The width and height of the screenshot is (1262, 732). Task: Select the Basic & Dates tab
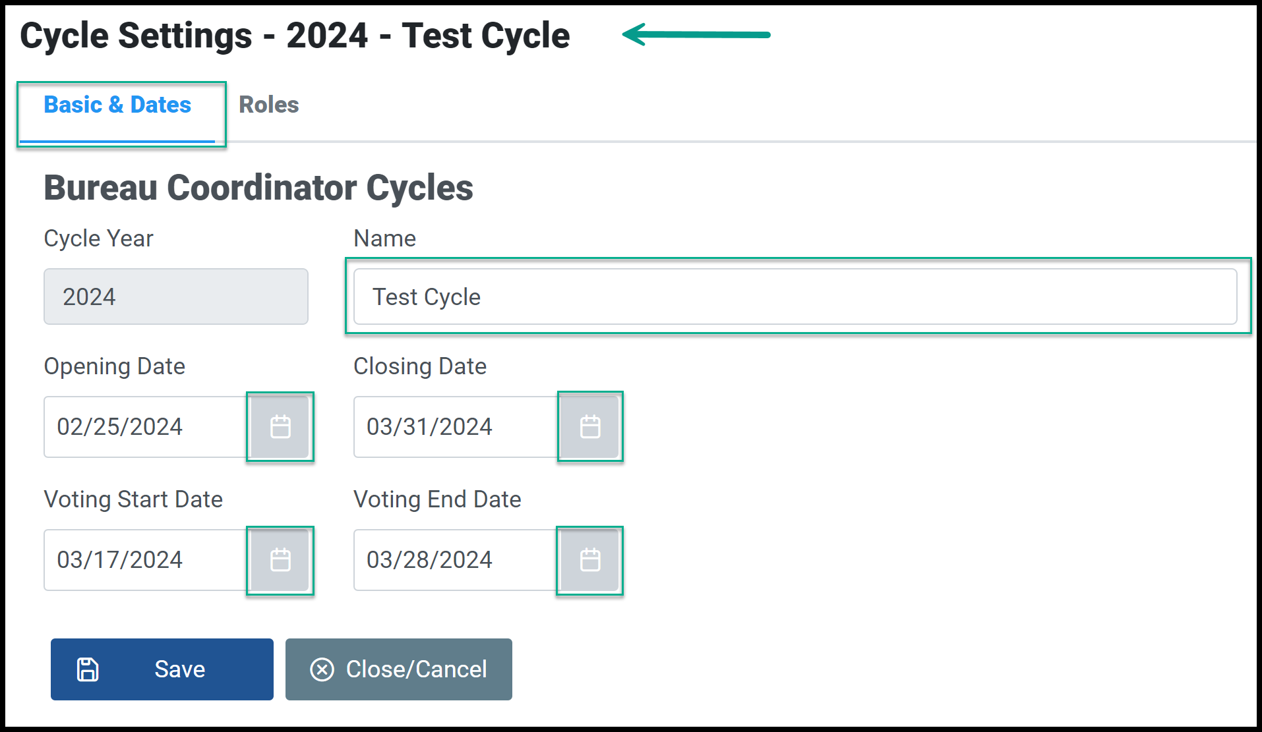coord(117,105)
